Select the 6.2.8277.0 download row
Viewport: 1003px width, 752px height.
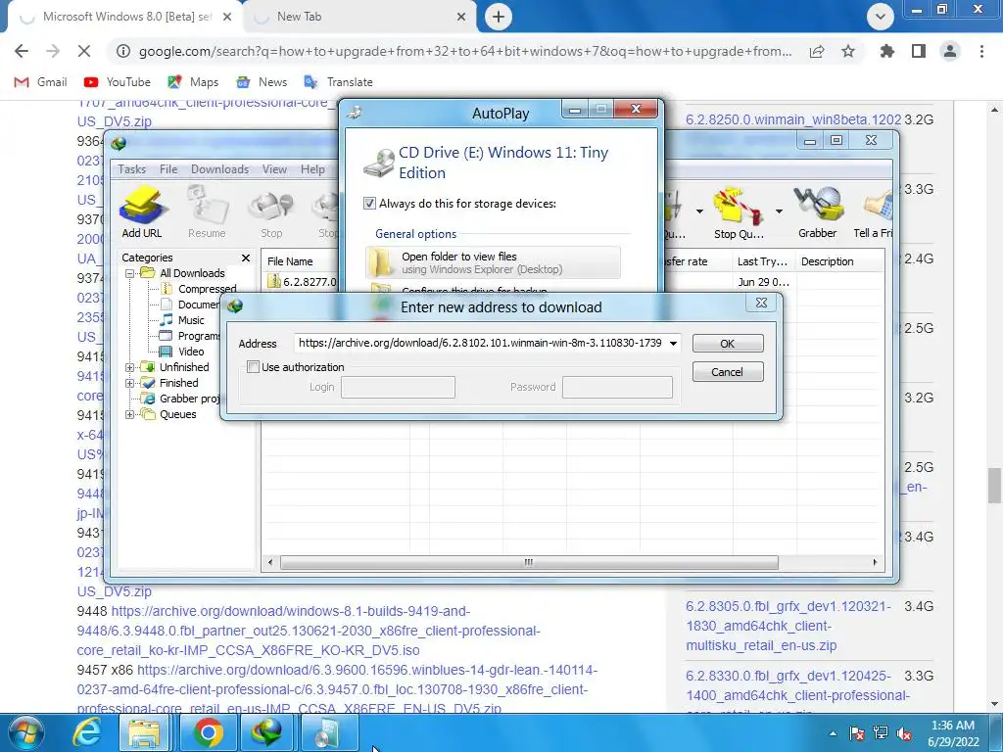301,281
